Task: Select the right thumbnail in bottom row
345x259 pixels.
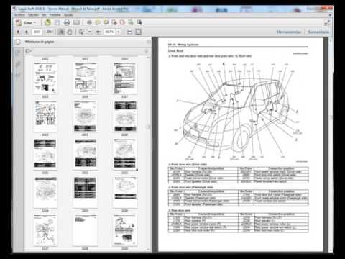Action: (125, 230)
